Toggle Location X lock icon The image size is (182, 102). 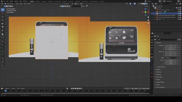coord(178,46)
